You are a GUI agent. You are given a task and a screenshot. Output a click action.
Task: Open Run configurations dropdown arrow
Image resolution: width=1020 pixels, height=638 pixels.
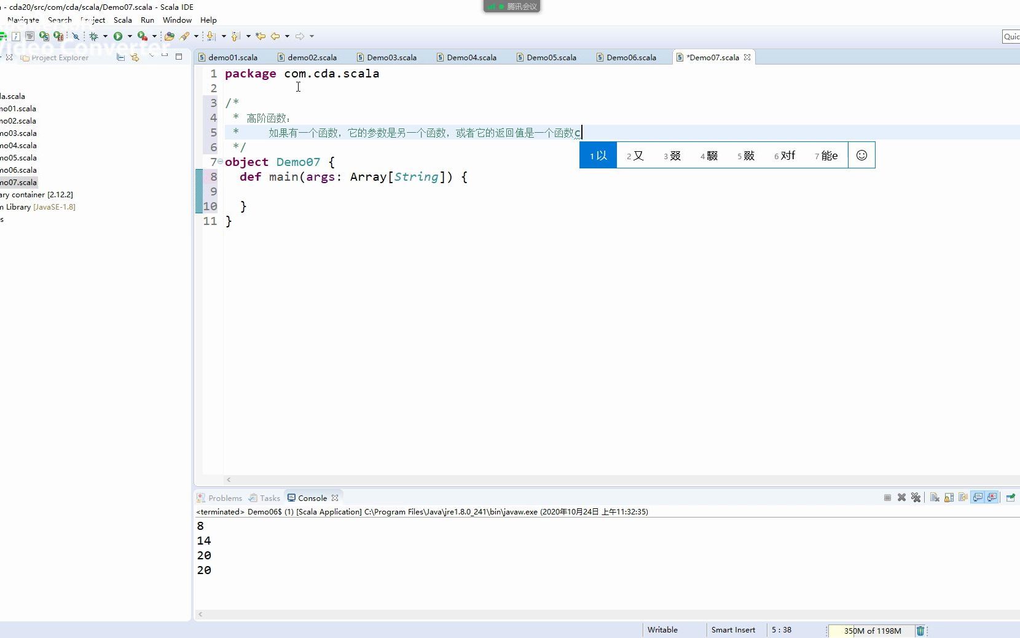click(130, 36)
